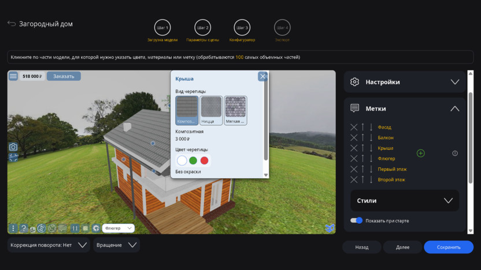The width and height of the screenshot is (481, 270).
Task: Open Коррекция поворота dropdown
Action: (49, 245)
